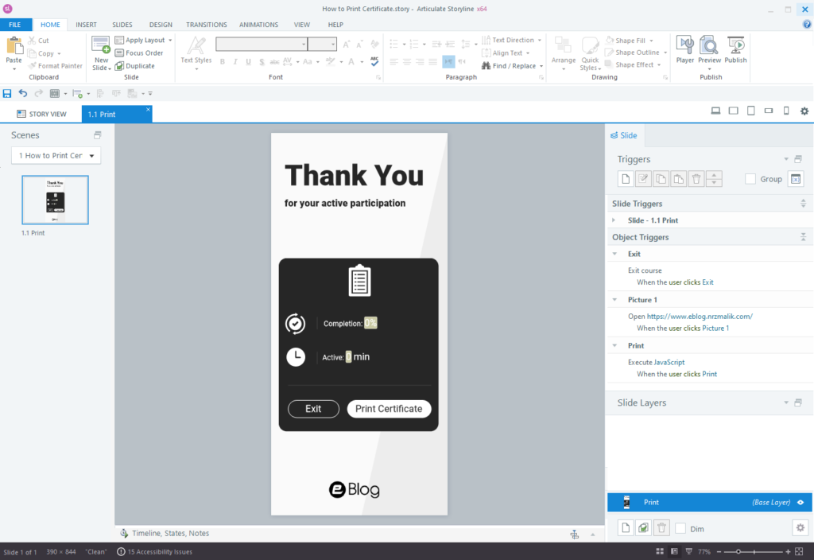Select the Print base layer row
814x560 pixels.
[x=709, y=503]
